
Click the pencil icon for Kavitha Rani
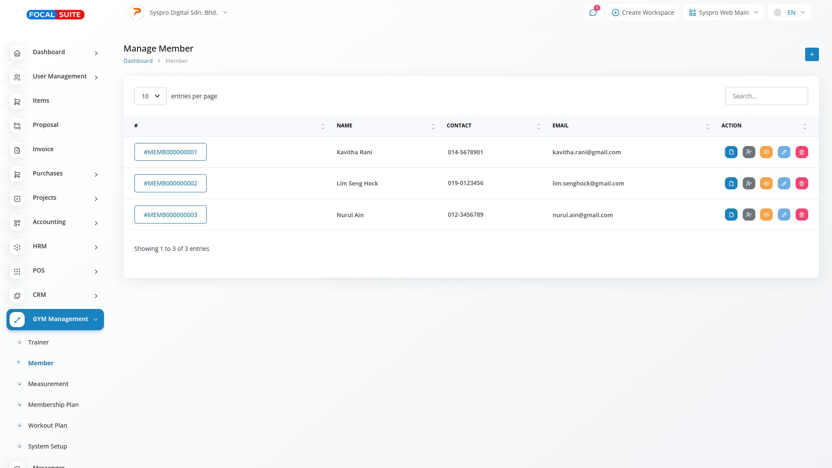(784, 152)
